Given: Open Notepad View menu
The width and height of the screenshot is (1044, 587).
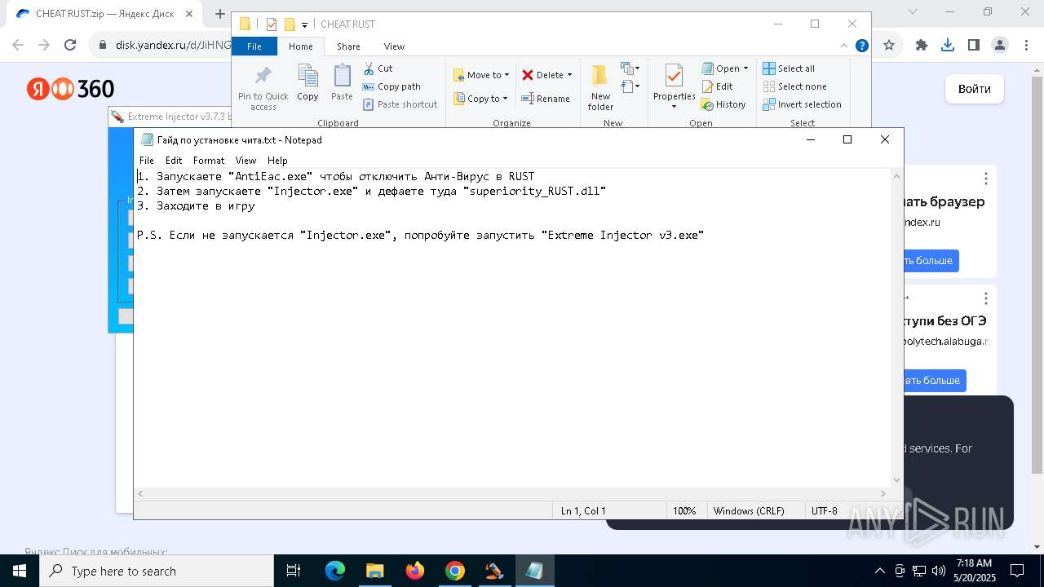Looking at the screenshot, I should (x=246, y=161).
